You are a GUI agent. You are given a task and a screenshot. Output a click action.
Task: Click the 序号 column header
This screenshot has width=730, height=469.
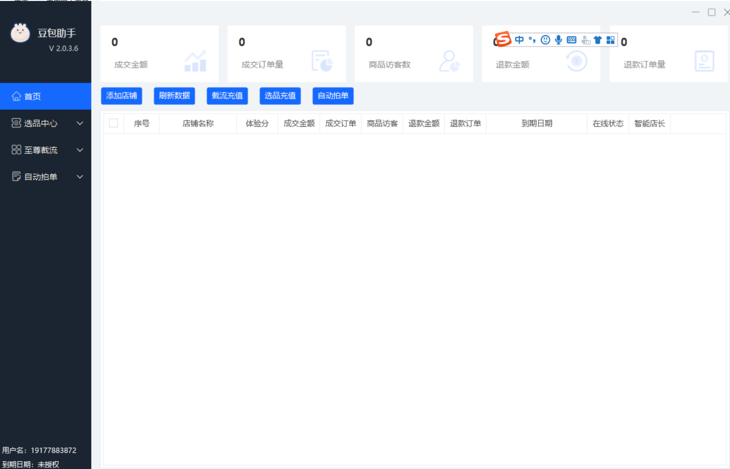[x=142, y=124]
